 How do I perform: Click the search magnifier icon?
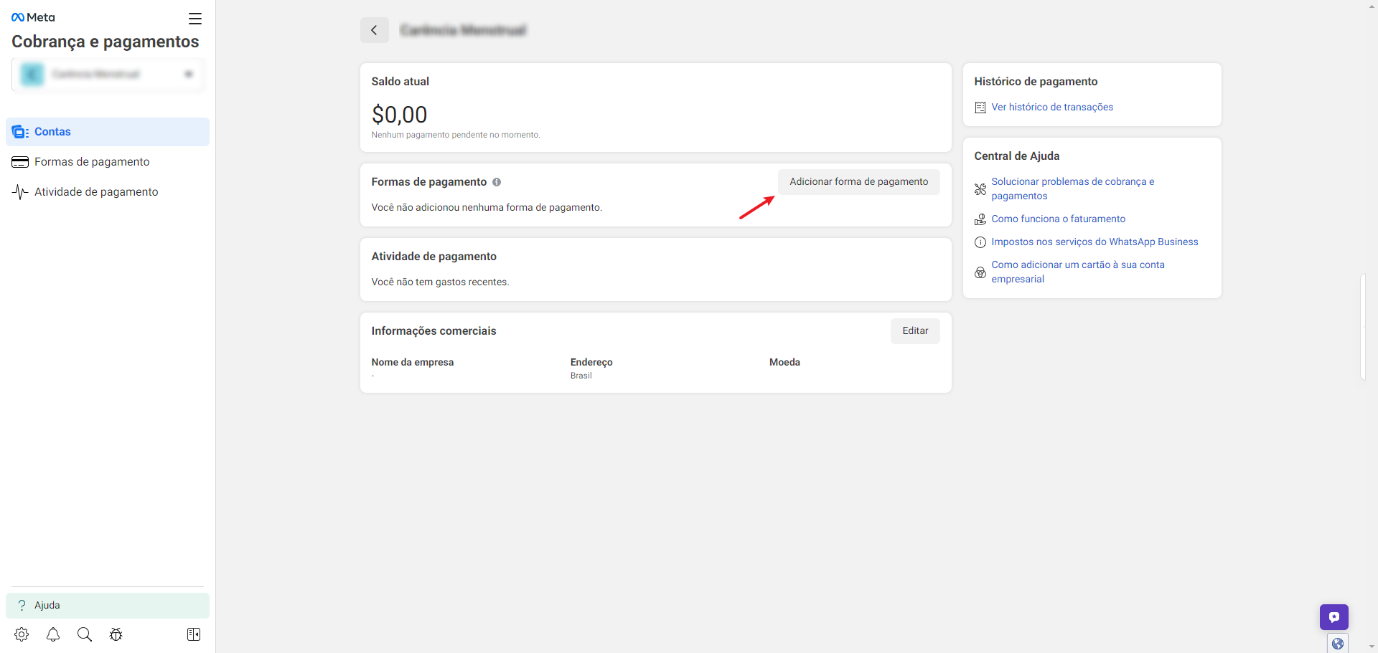pos(85,634)
